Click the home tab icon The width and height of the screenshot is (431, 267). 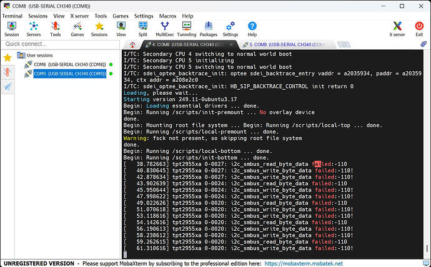[132, 44]
